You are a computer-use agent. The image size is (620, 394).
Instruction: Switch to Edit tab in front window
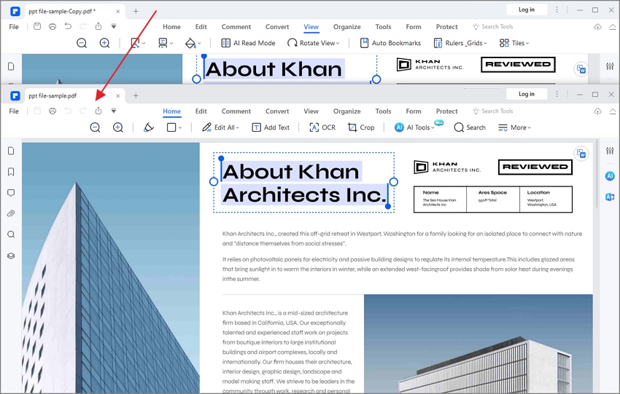201,111
